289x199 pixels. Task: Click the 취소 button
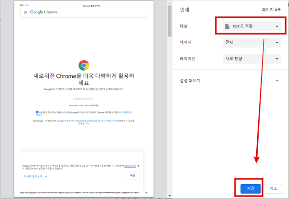[x=273, y=188]
